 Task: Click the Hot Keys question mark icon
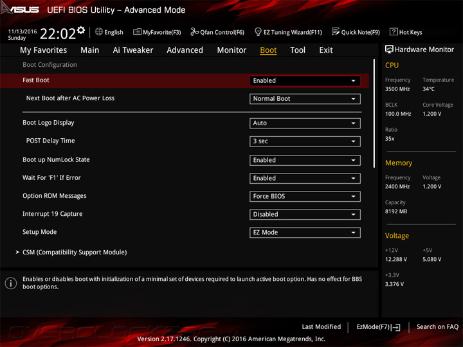(394, 31)
